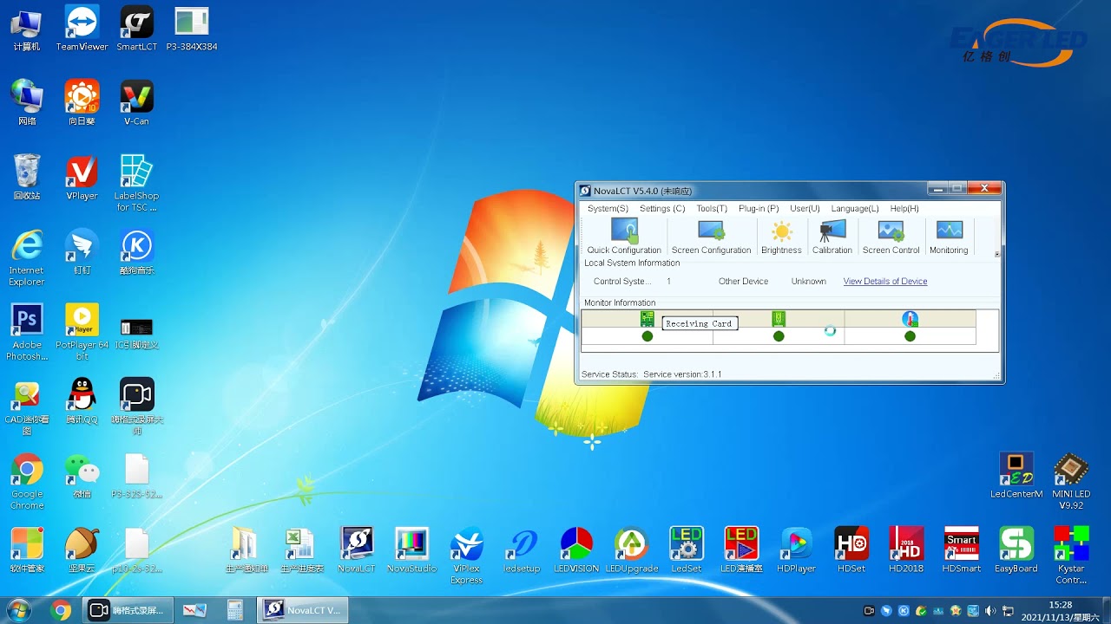
Task: Open the System(S) menu
Action: tap(608, 208)
